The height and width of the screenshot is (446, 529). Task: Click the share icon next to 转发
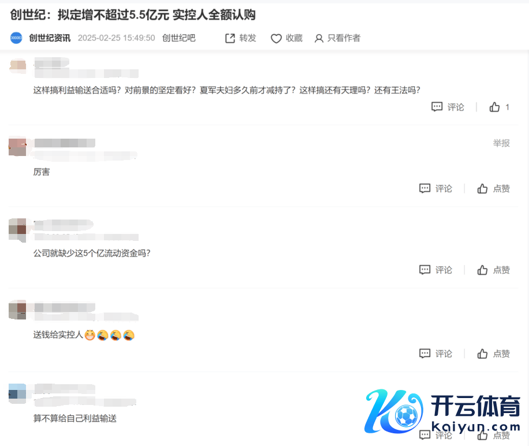(x=230, y=38)
